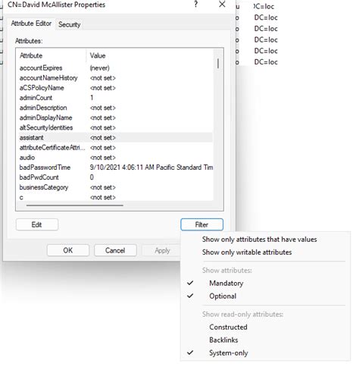Click the 9/10/2021 4:06:11 AM timestamp value

point(151,168)
